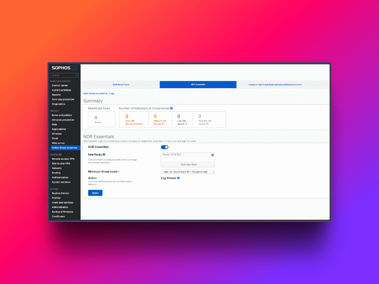Click the Sophos FW logo icon
The width and height of the screenshot is (379, 284).
(74, 68)
